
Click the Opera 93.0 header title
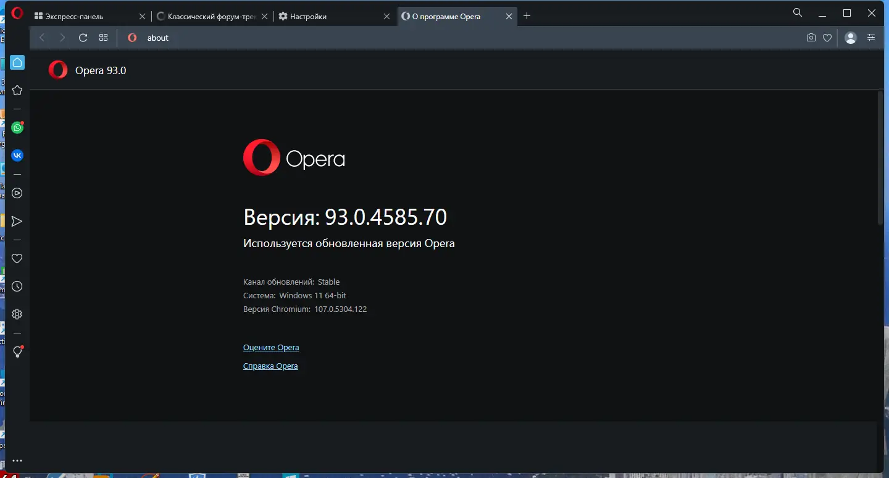pos(101,70)
